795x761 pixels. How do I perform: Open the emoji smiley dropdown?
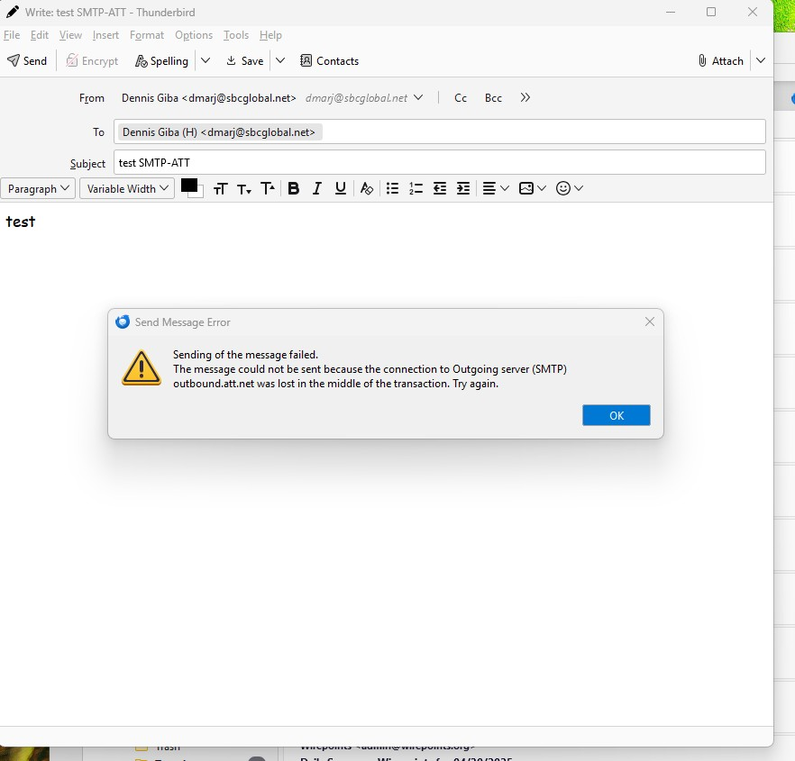tap(570, 188)
